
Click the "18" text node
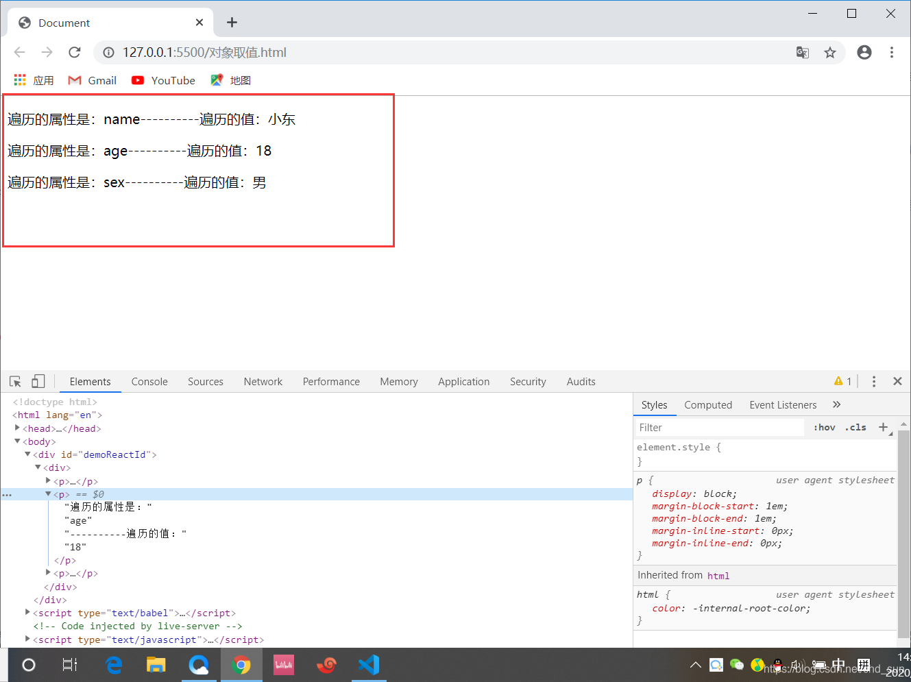pyautogui.click(x=75, y=547)
